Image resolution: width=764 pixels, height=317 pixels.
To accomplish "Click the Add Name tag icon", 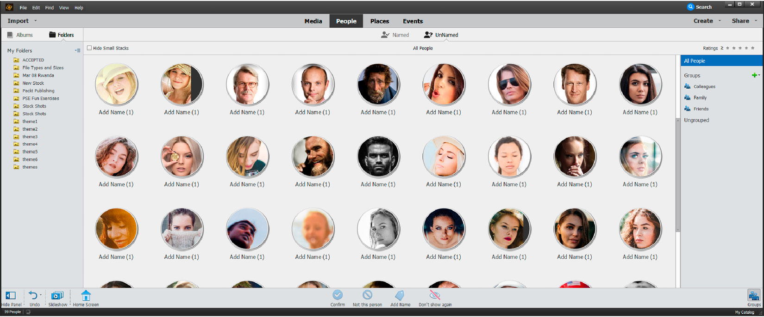I will point(400,295).
